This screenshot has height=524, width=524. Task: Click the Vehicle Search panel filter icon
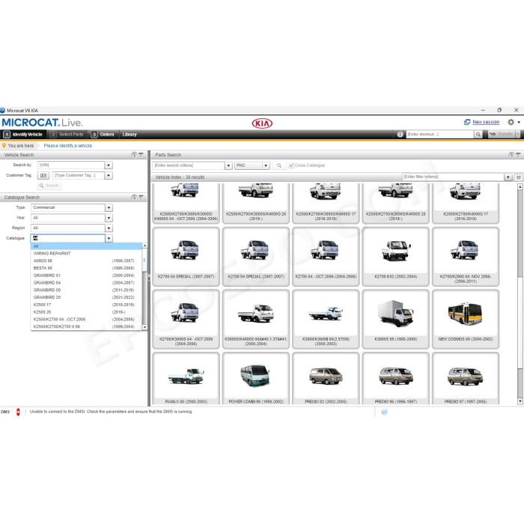pos(141,155)
